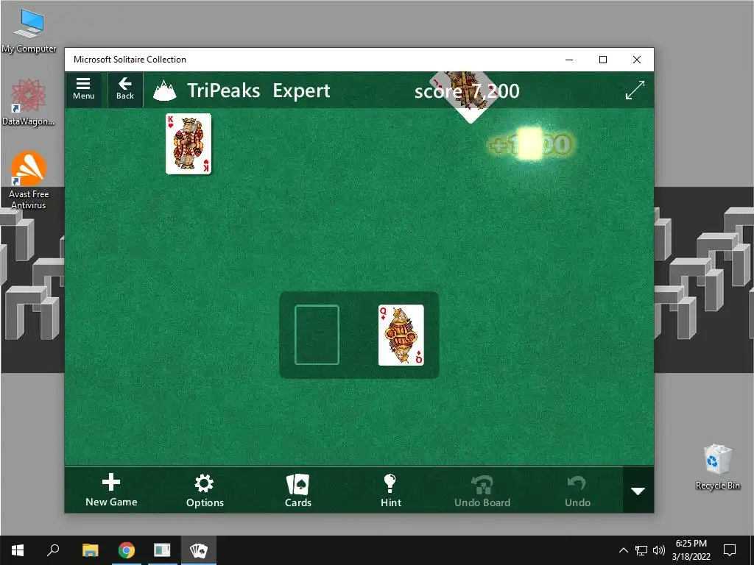The image size is (754, 565).
Task: Collapse the bottom toolbar with down arrow
Action: pos(638,491)
